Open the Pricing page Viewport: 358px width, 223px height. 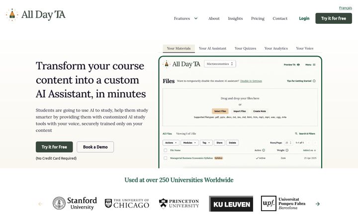pyautogui.click(x=258, y=18)
